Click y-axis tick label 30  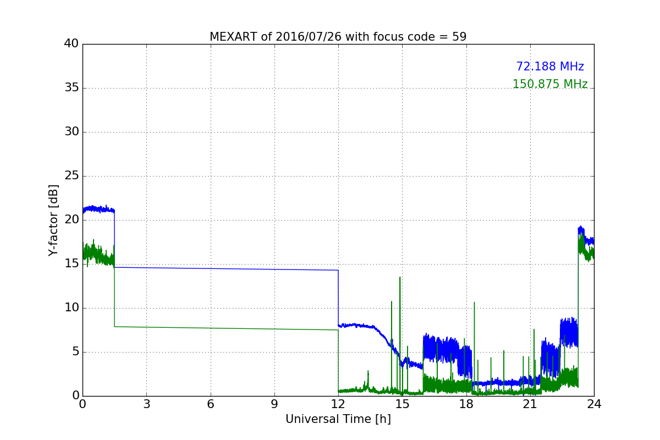click(x=71, y=132)
